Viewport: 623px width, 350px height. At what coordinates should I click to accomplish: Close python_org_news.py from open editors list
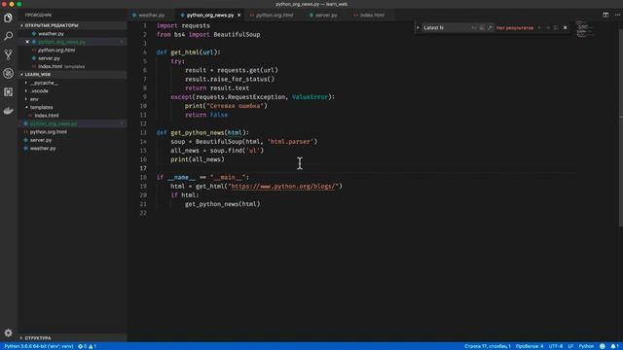(x=27, y=42)
